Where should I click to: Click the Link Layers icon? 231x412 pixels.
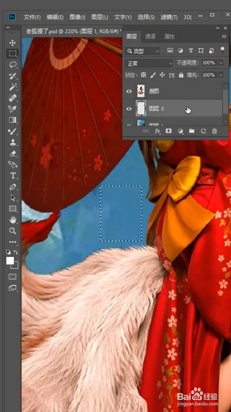tap(146, 131)
